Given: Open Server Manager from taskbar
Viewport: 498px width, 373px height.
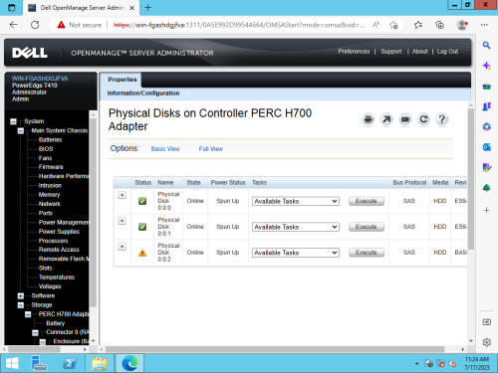Looking at the screenshot, I should coord(40,364).
